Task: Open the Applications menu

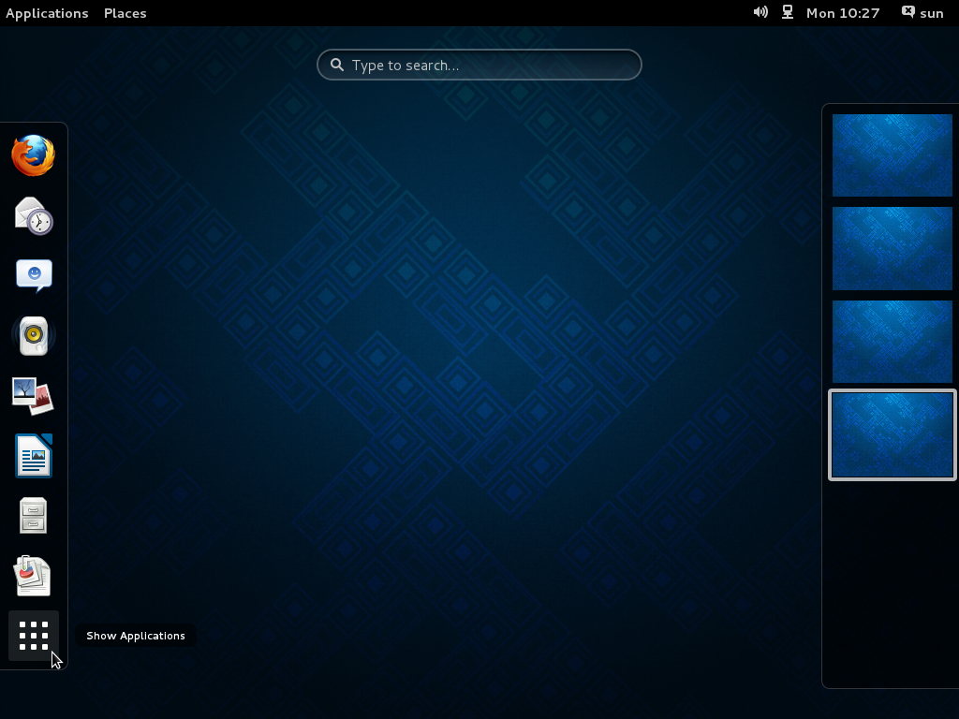Action: coord(47,12)
